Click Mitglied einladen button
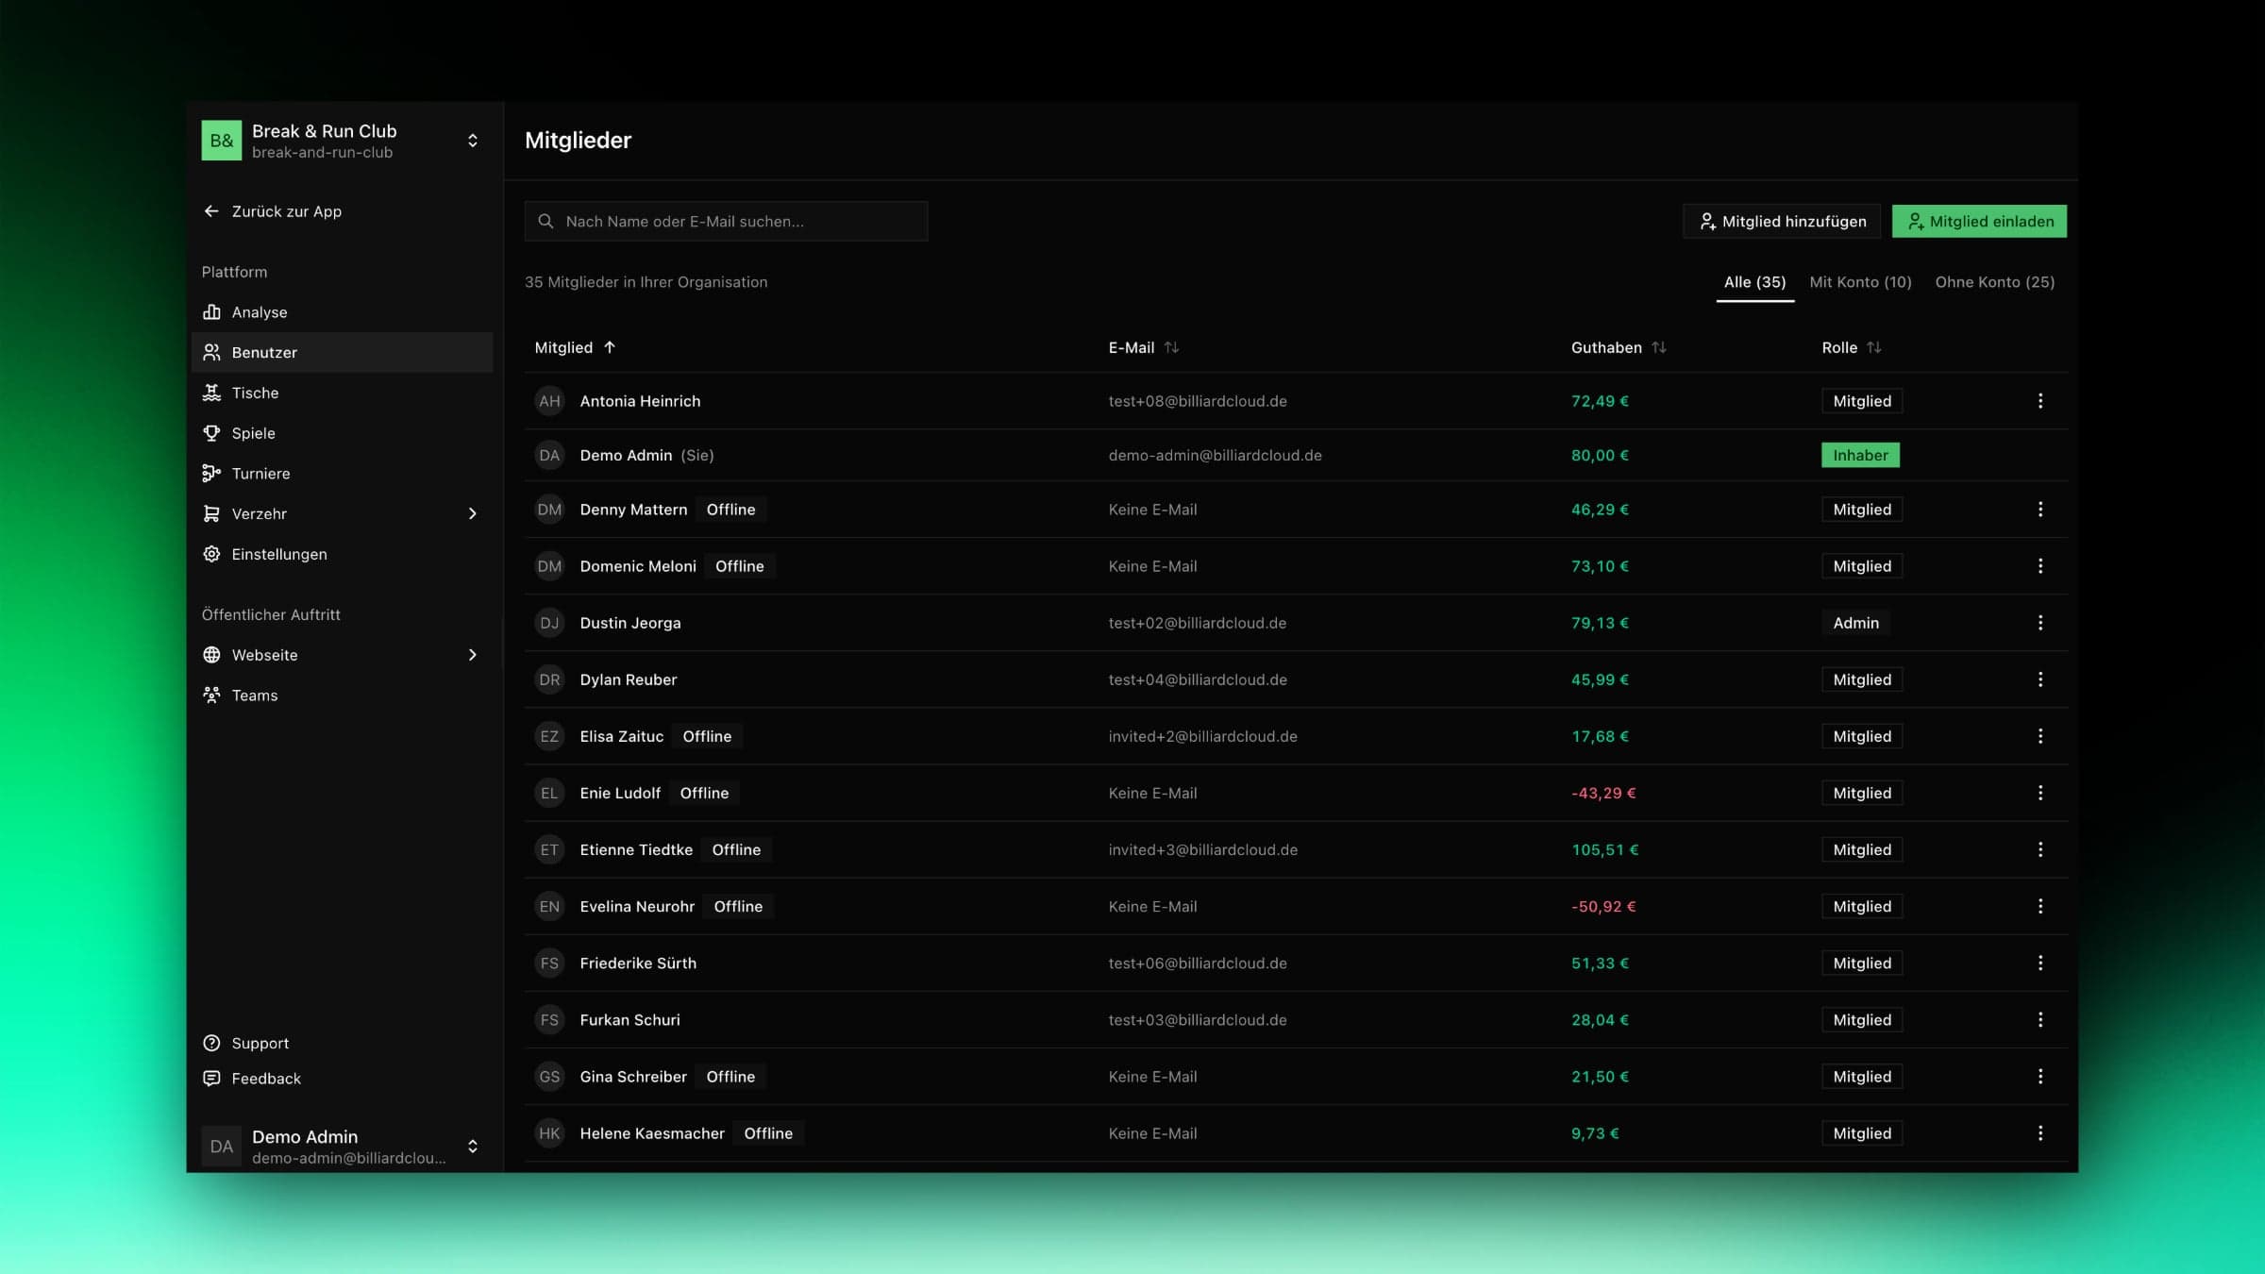Viewport: 2265px width, 1274px height. 1979,222
